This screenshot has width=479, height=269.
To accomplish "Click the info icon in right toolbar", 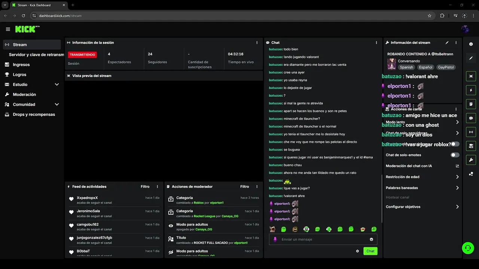I will [471, 44].
